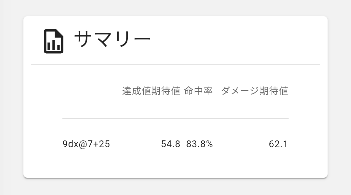Click the 83.8% hit rate cell
Image resolution: width=351 pixels, height=195 pixels.
[x=200, y=144]
